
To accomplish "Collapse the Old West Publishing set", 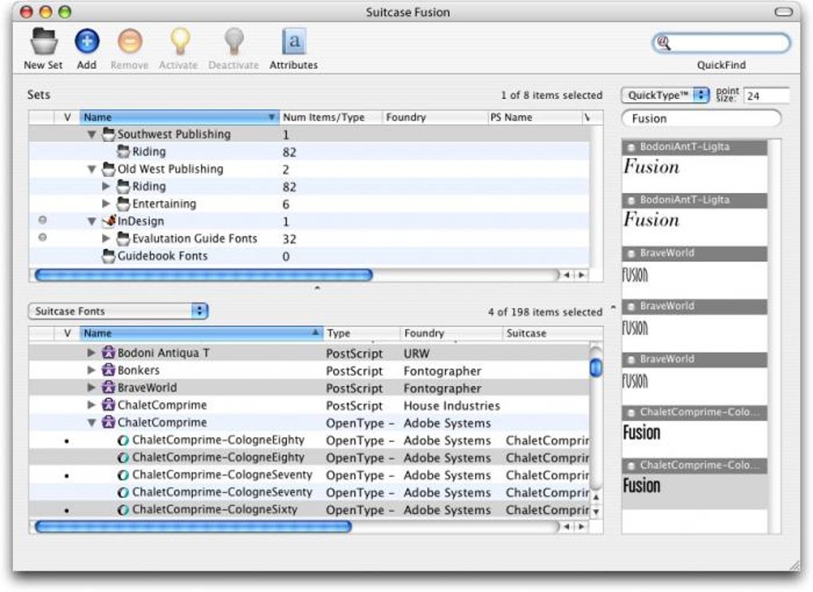I will tap(92, 169).
